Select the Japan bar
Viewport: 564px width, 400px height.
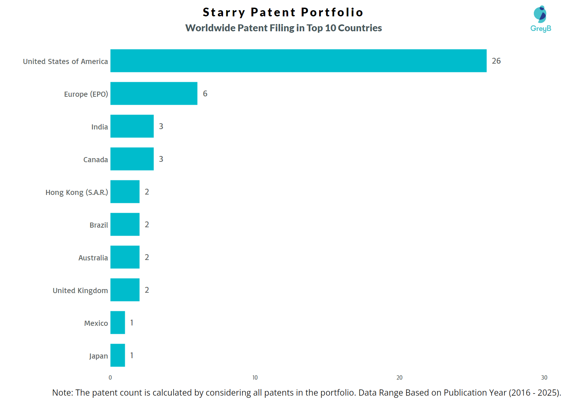point(118,355)
